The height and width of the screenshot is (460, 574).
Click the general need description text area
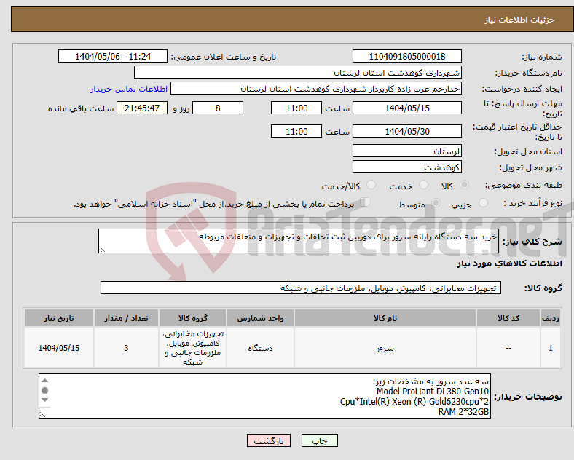(299, 241)
